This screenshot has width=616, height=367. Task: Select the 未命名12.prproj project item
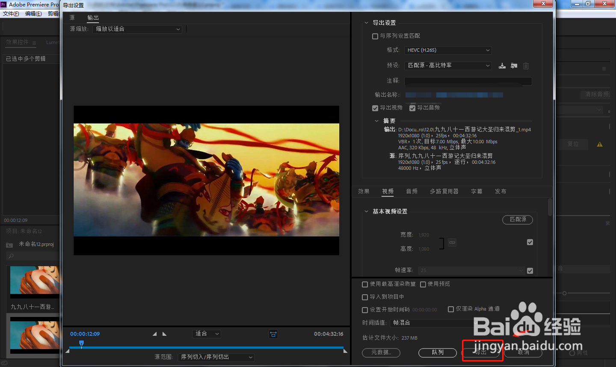click(36, 245)
